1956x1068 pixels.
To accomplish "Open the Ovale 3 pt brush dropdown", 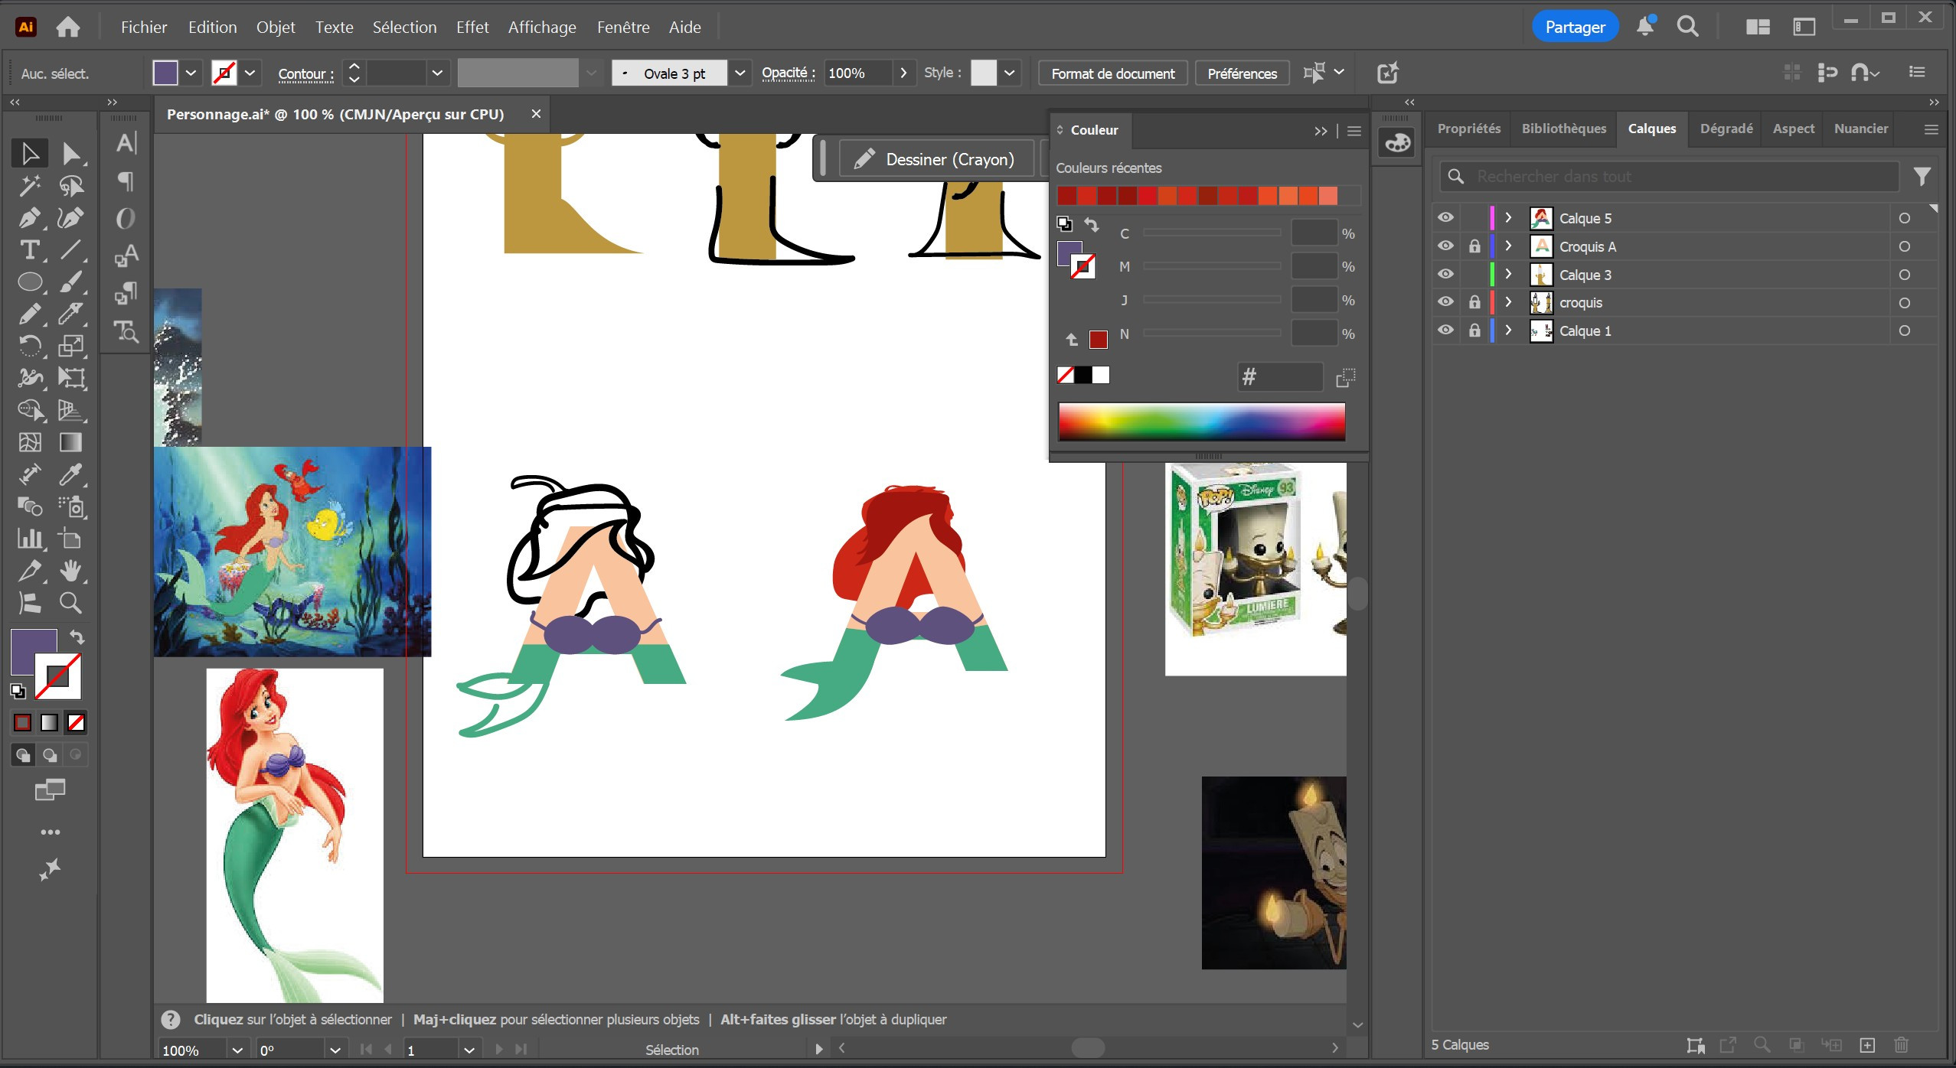I will pyautogui.click(x=740, y=73).
